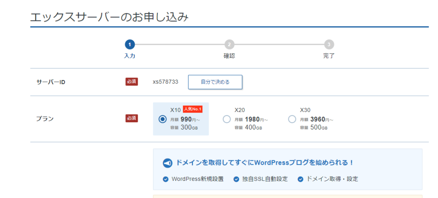This screenshot has height=198, width=438.
Task: Click the checkmark icon beside WordPress新規設置
Action: pyautogui.click(x=166, y=179)
